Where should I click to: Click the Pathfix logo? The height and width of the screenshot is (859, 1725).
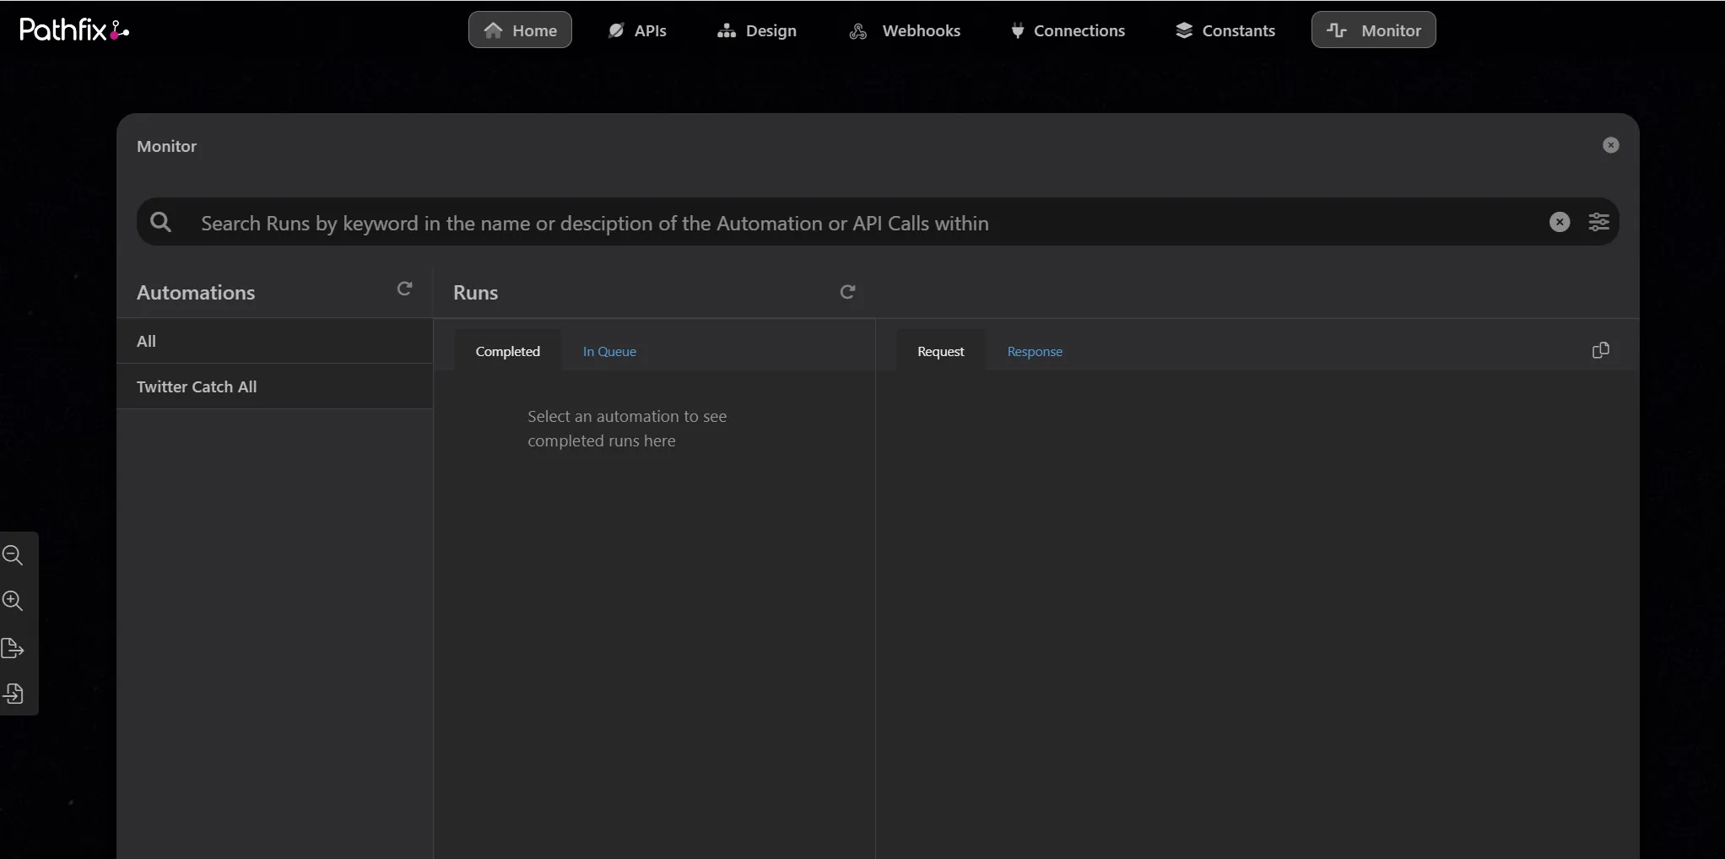(74, 30)
